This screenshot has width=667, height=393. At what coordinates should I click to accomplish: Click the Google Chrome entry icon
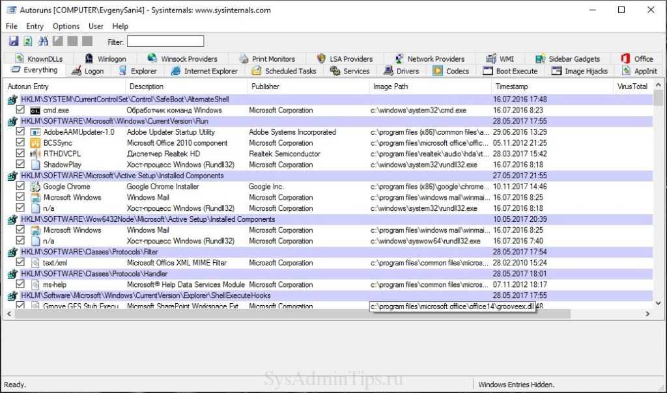(35, 187)
